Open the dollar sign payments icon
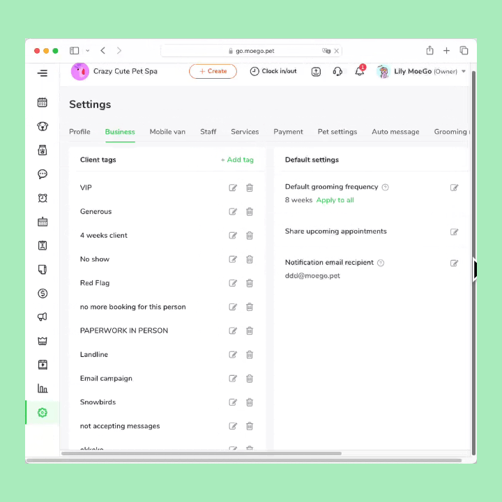The height and width of the screenshot is (502, 502). point(43,294)
